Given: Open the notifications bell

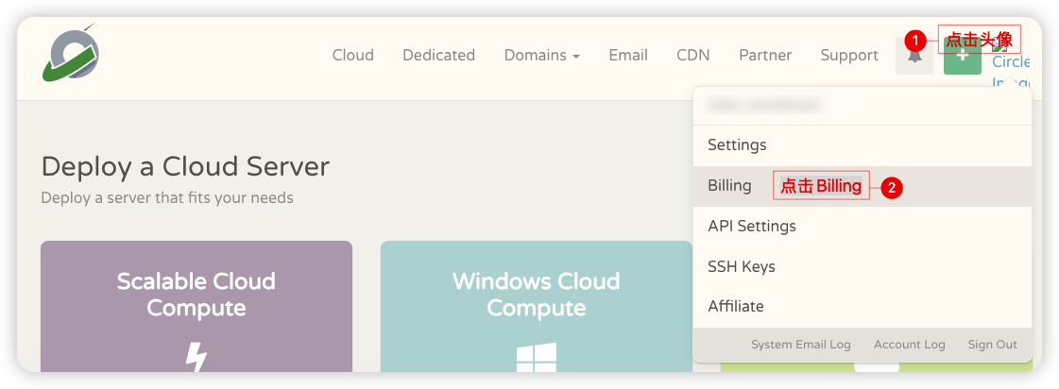Looking at the screenshot, I should click(914, 56).
